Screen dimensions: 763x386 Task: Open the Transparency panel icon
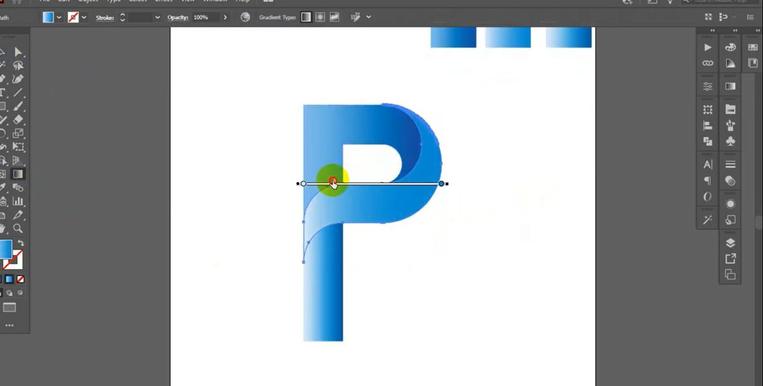pos(731,181)
